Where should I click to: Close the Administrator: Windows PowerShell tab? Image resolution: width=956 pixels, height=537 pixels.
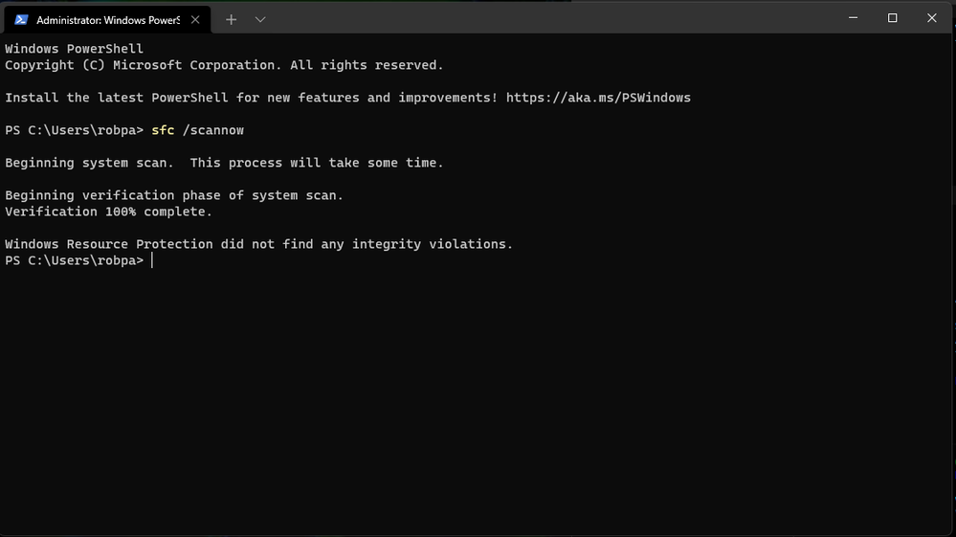(x=195, y=19)
